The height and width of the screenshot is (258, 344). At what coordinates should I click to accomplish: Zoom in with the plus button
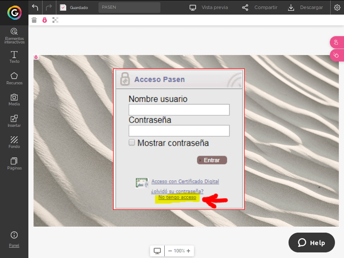(188, 251)
